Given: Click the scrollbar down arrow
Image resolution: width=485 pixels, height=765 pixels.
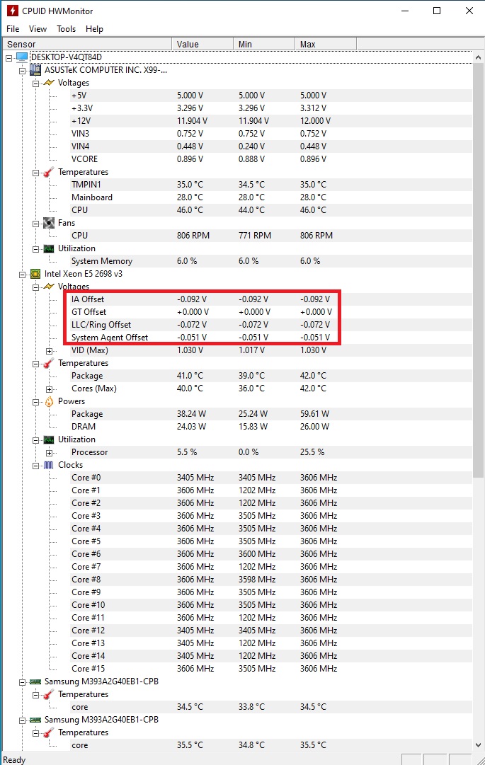Looking at the screenshot, I should point(478,745).
